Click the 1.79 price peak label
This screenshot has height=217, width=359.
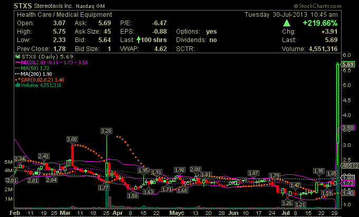coord(274,176)
